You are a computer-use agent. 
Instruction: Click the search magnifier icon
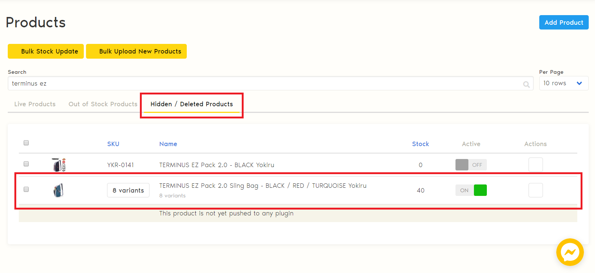pos(526,84)
